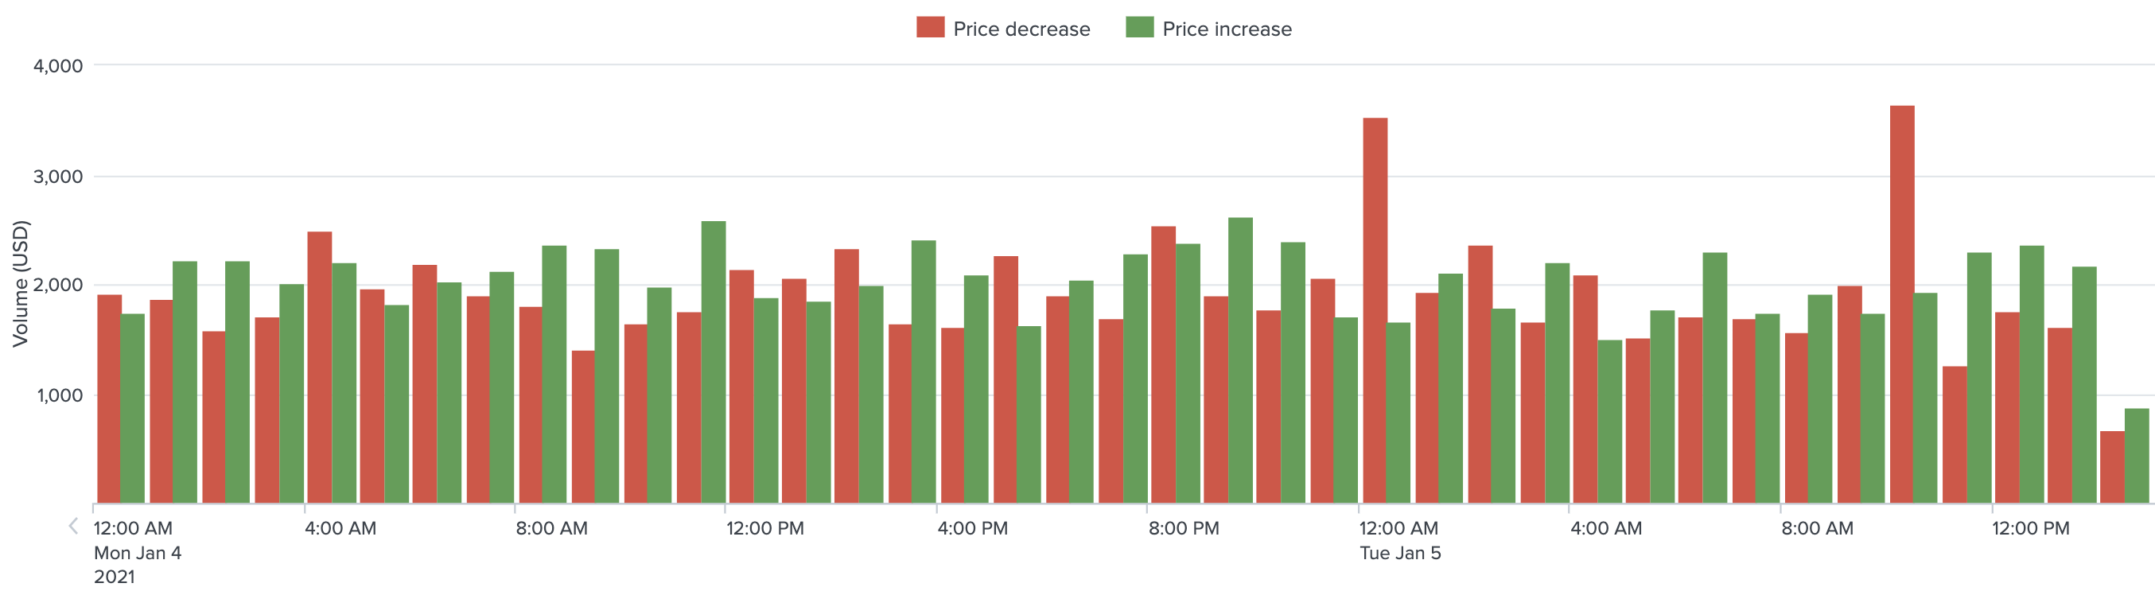The width and height of the screenshot is (2155, 595).
Task: Click the 12:00 AM Mon Jan 4 axis label
Action: coord(133,528)
